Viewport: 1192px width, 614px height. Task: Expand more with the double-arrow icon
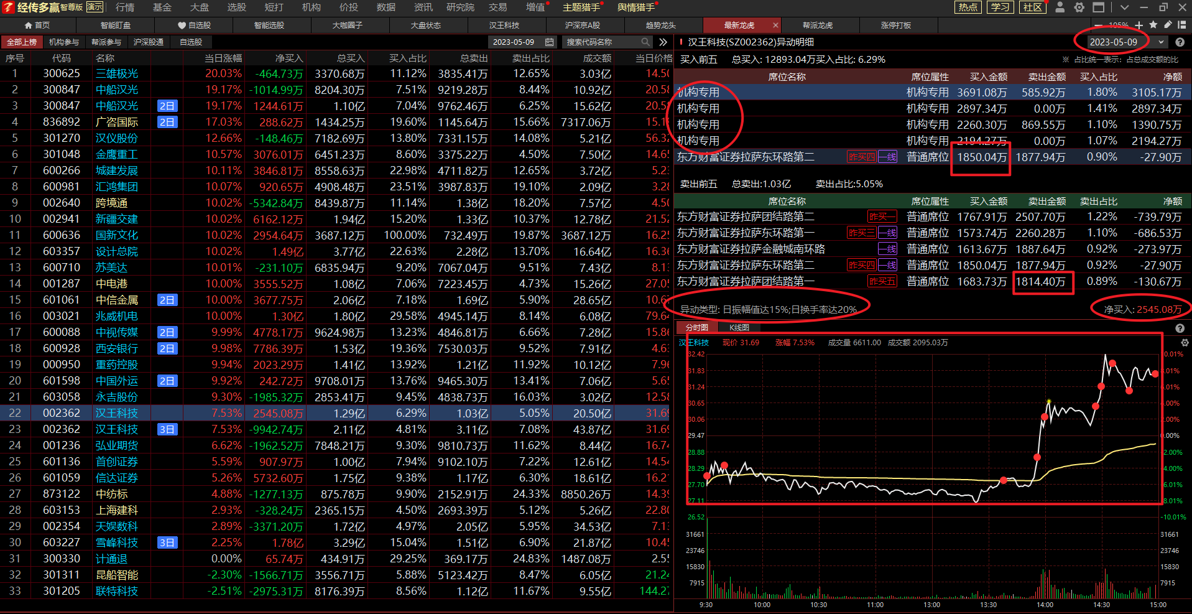click(x=663, y=42)
